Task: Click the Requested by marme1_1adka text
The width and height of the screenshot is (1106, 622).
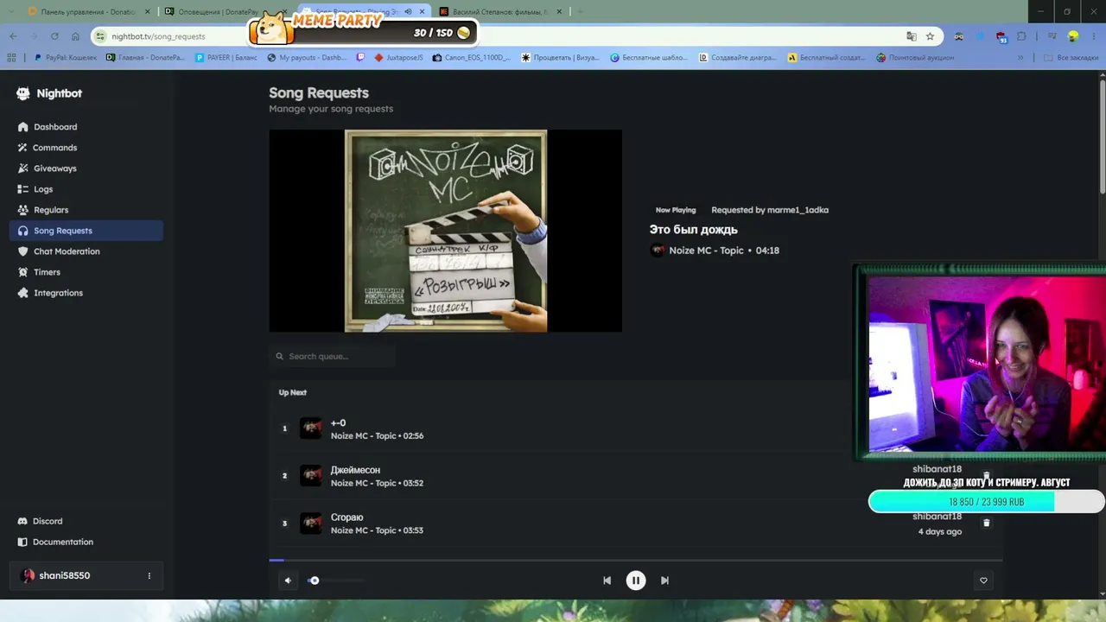Action: pos(770,210)
